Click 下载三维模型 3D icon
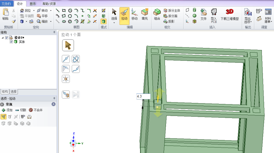274x153 pixels. pyautogui.click(x=230, y=14)
